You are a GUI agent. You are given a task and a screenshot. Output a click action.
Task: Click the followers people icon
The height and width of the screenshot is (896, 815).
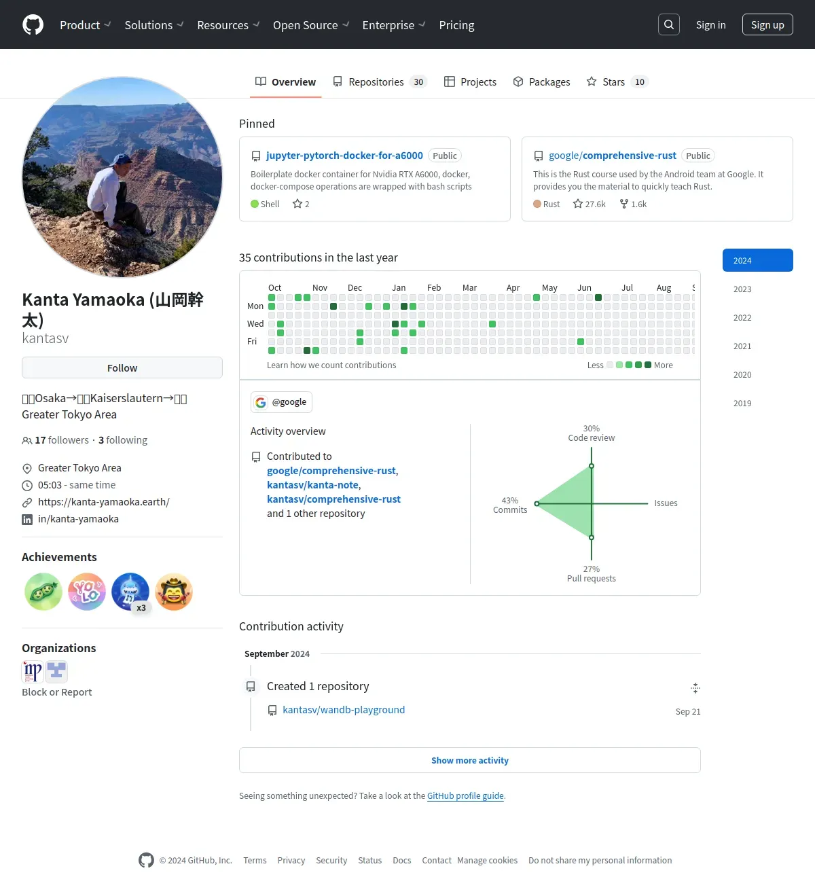tap(27, 440)
